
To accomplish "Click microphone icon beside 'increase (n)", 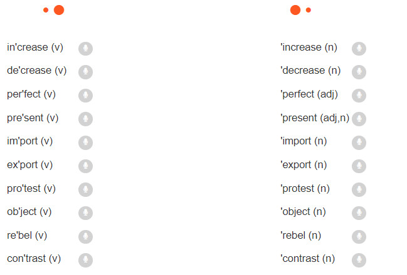I will click(359, 49).
